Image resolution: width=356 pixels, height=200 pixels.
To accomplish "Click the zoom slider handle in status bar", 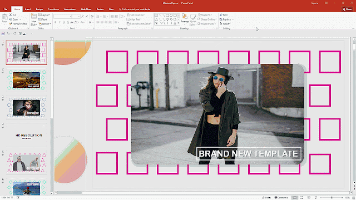I will (x=332, y=198).
